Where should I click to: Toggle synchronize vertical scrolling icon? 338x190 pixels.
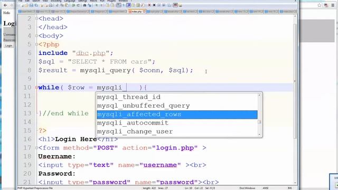coord(108,5)
